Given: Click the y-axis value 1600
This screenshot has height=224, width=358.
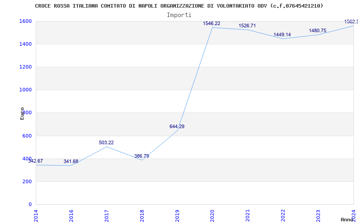Looking at the screenshot, I should click(25, 21).
